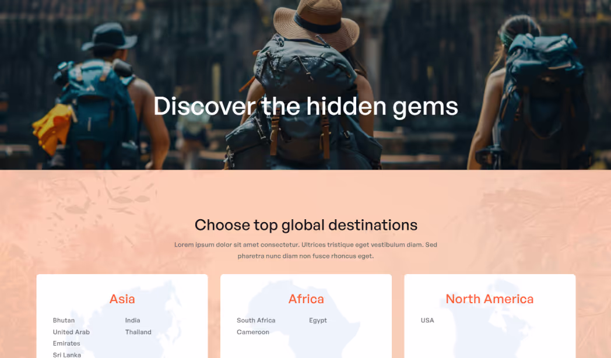Image resolution: width=611 pixels, height=358 pixels.
Task: Select the Africa card heading
Action: point(306,299)
